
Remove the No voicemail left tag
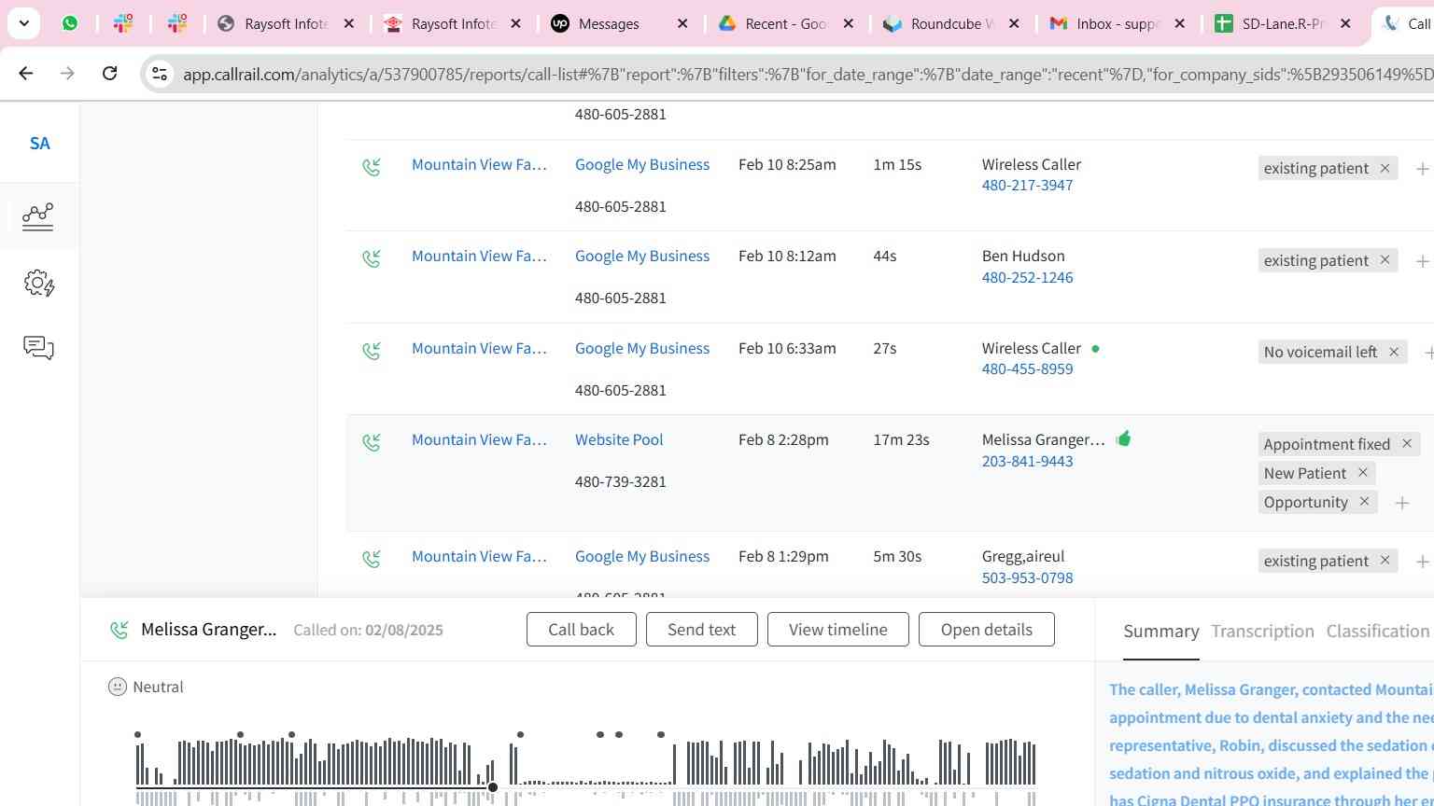[x=1394, y=352]
